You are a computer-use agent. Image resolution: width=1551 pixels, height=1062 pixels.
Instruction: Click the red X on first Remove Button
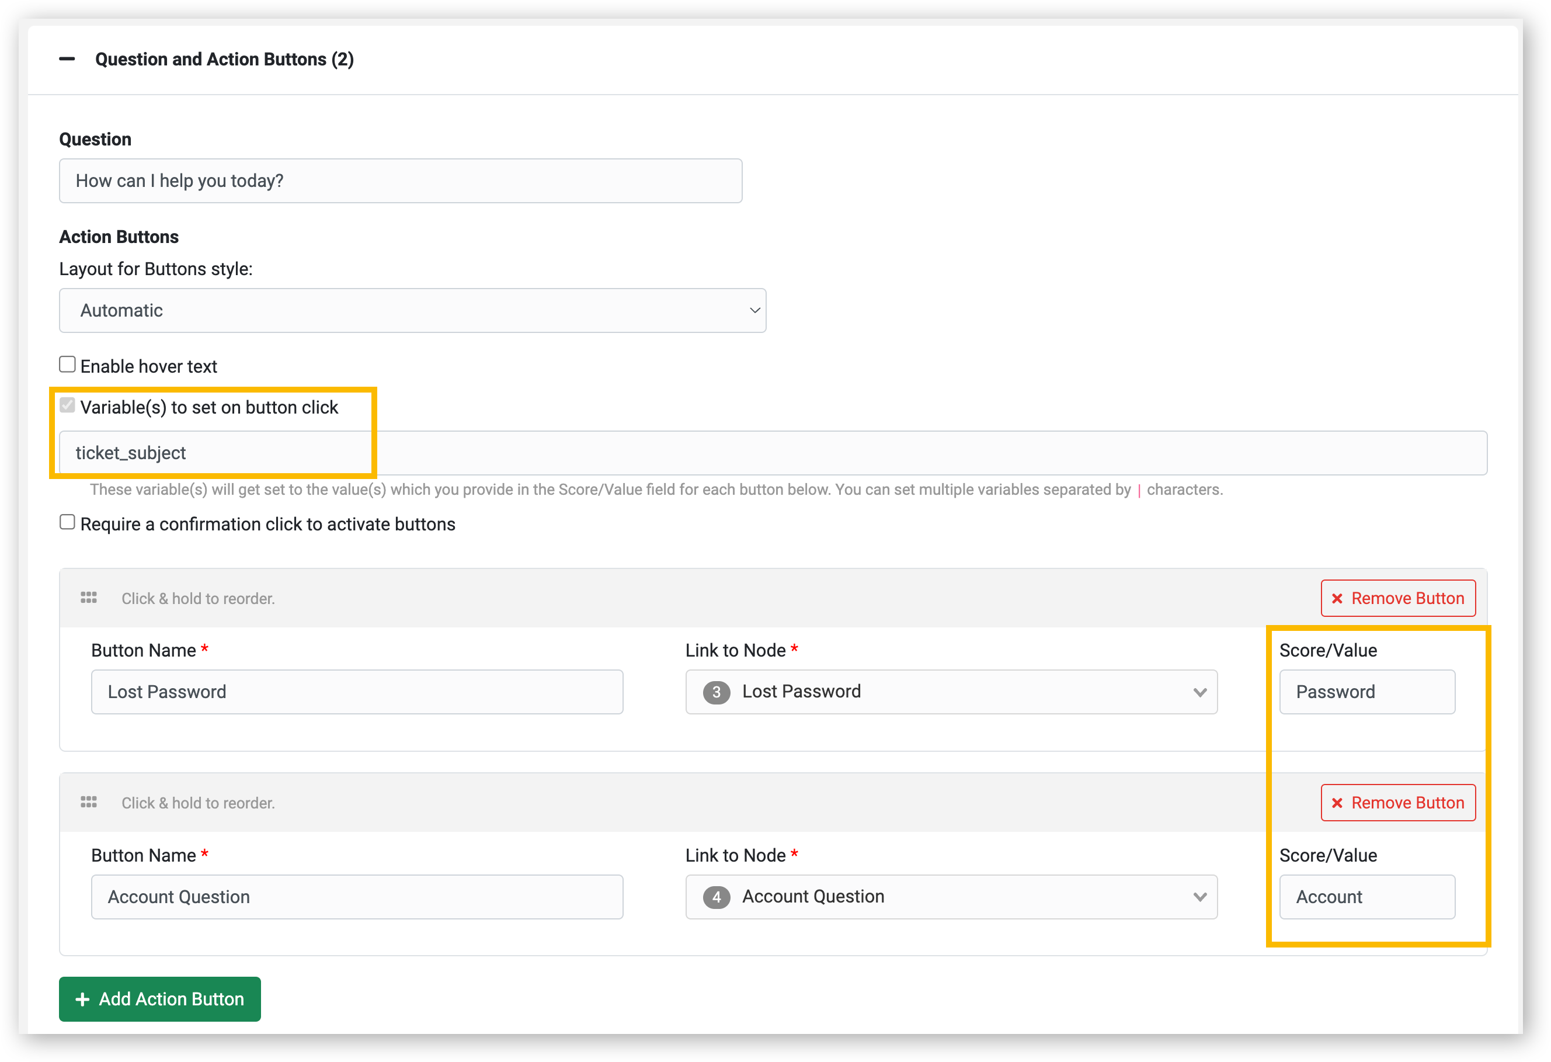point(1337,598)
